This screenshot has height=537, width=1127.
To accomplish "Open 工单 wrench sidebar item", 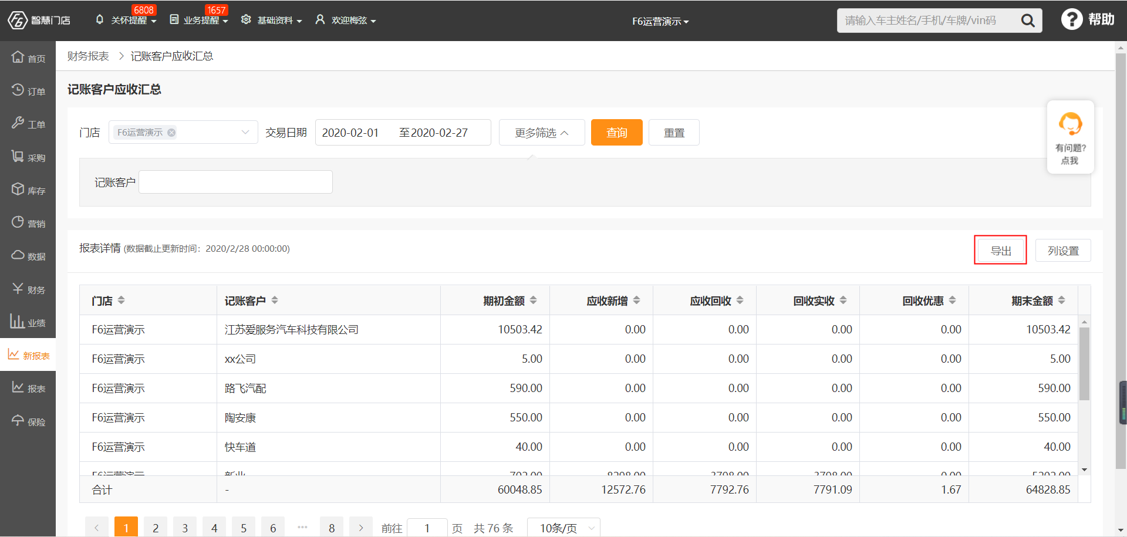I will pyautogui.click(x=28, y=123).
